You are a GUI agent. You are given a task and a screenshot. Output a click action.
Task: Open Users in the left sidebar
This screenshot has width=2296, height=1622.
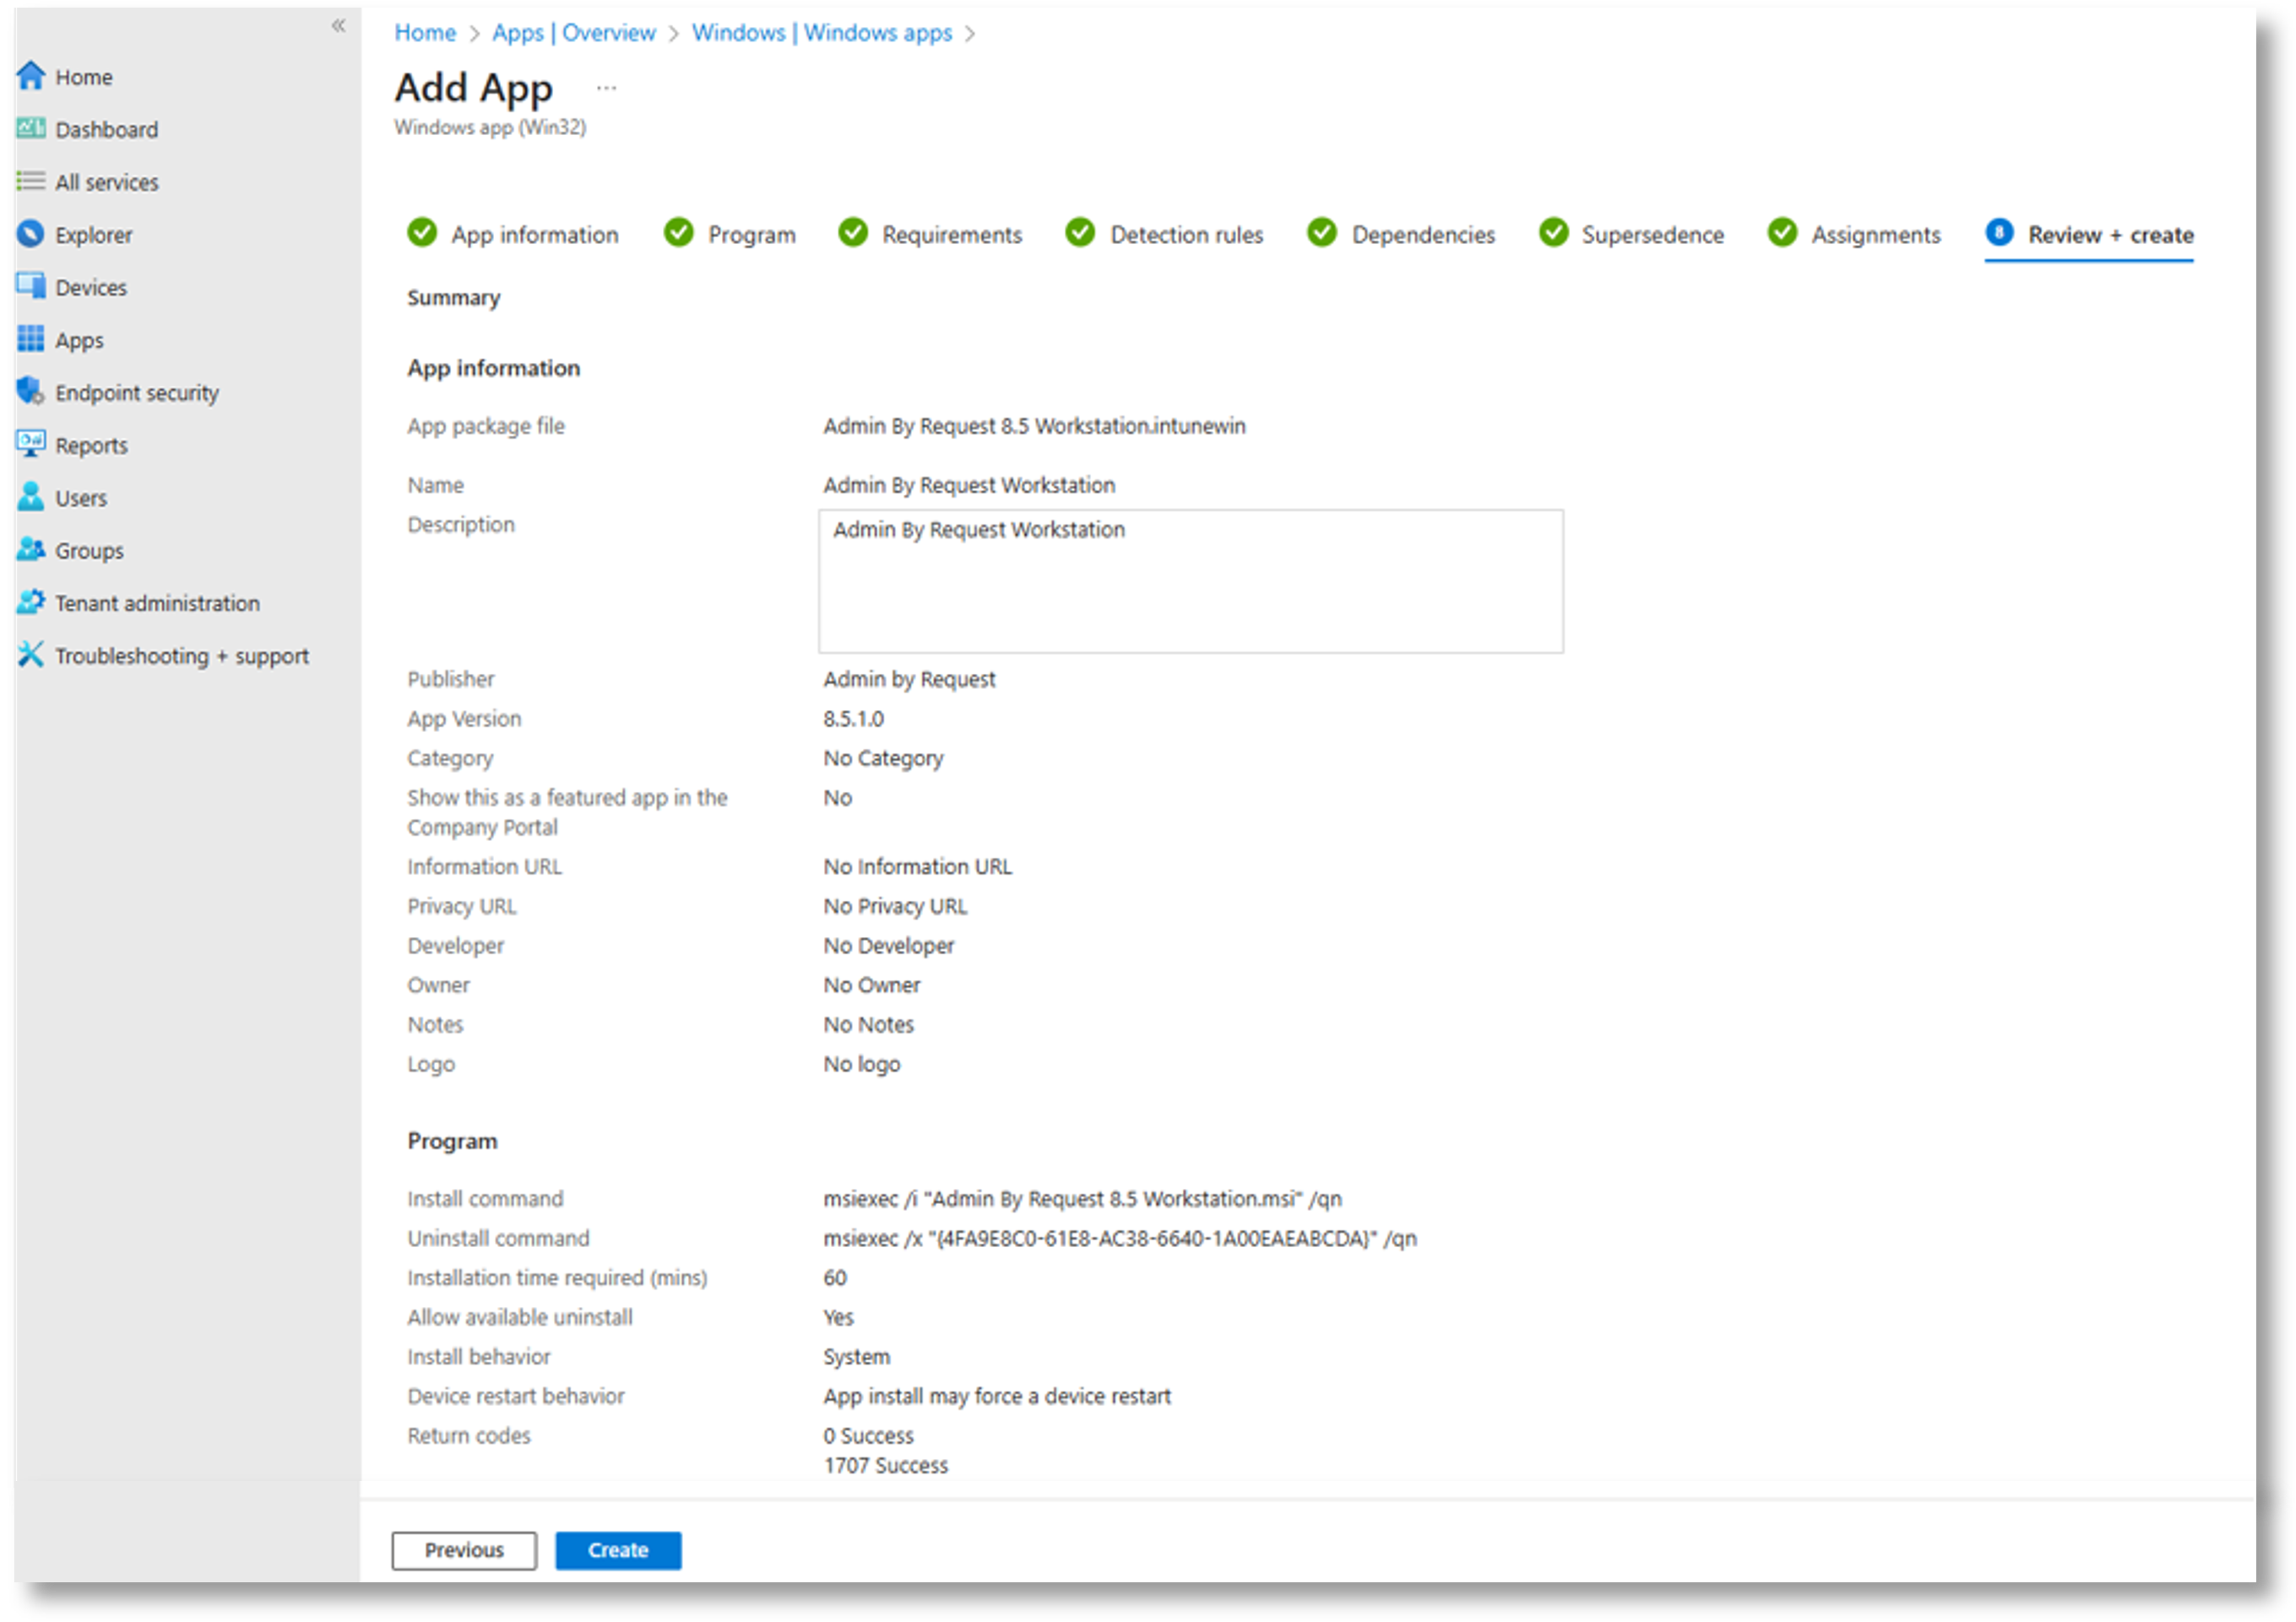coord(80,498)
